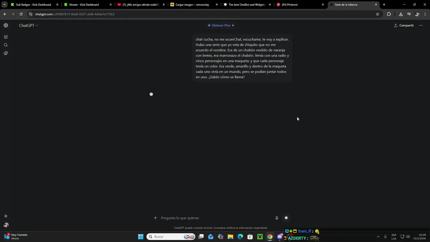Open Chrome extensions puzzle icon
Image resolution: width=430 pixels, height=242 pixels.
389,14
